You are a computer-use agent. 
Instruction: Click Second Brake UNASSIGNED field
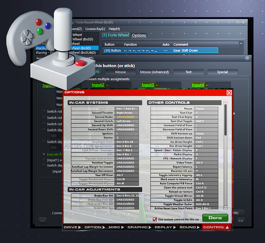pos(127,117)
